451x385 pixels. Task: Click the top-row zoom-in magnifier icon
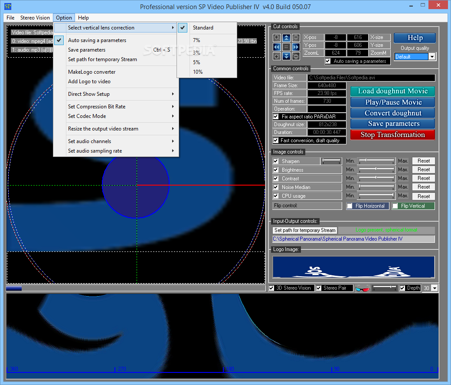coord(276,38)
